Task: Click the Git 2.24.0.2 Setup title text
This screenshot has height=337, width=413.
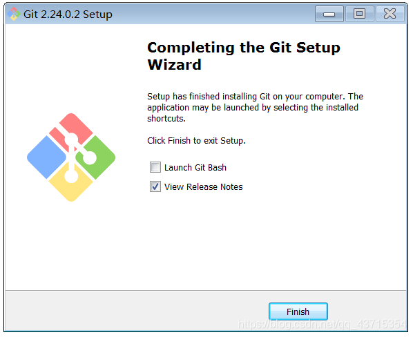Action: click(68, 15)
